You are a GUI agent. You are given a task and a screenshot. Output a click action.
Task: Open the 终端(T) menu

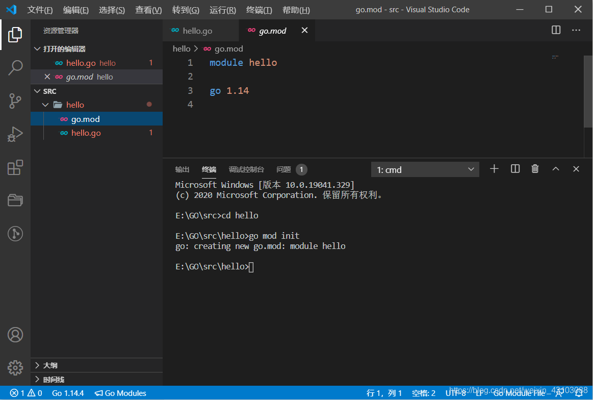pyautogui.click(x=259, y=10)
